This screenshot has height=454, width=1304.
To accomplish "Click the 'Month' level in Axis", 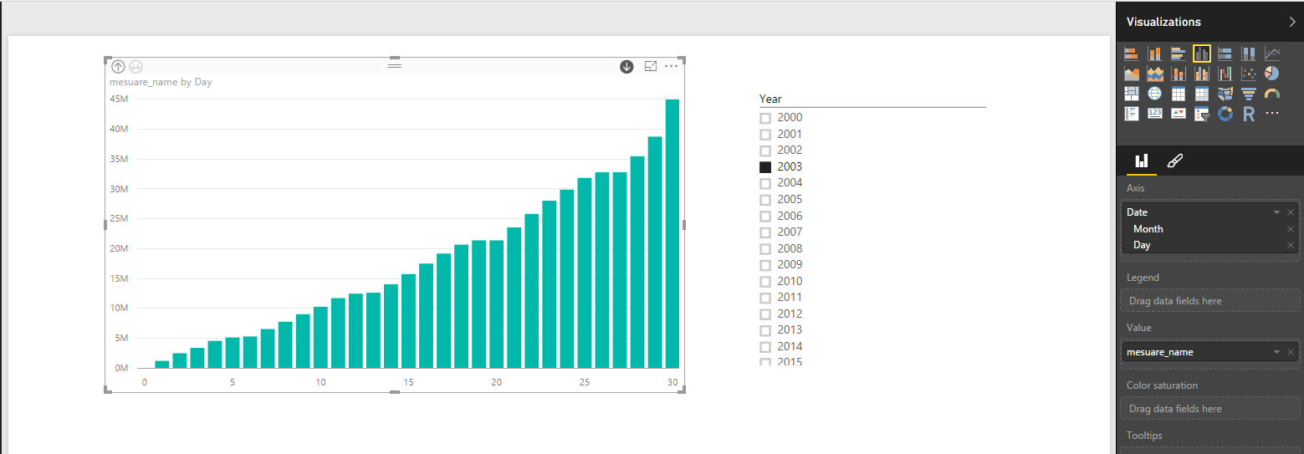I will click(x=1148, y=229).
